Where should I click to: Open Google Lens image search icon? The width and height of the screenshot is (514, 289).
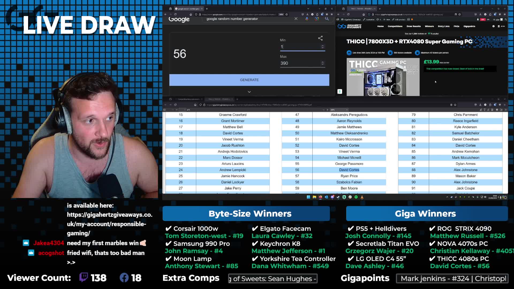(x=317, y=19)
